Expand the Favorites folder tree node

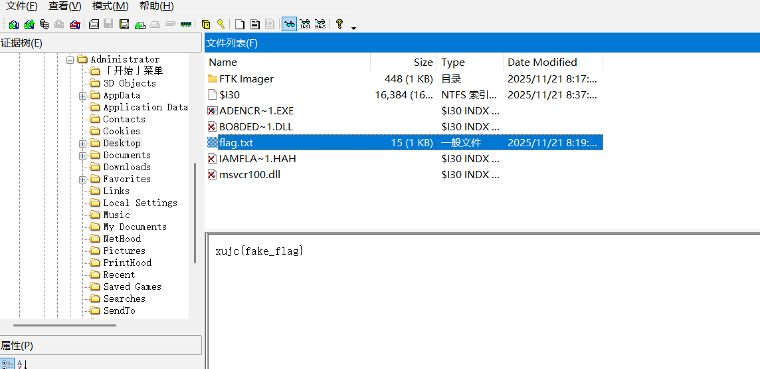pyautogui.click(x=83, y=180)
